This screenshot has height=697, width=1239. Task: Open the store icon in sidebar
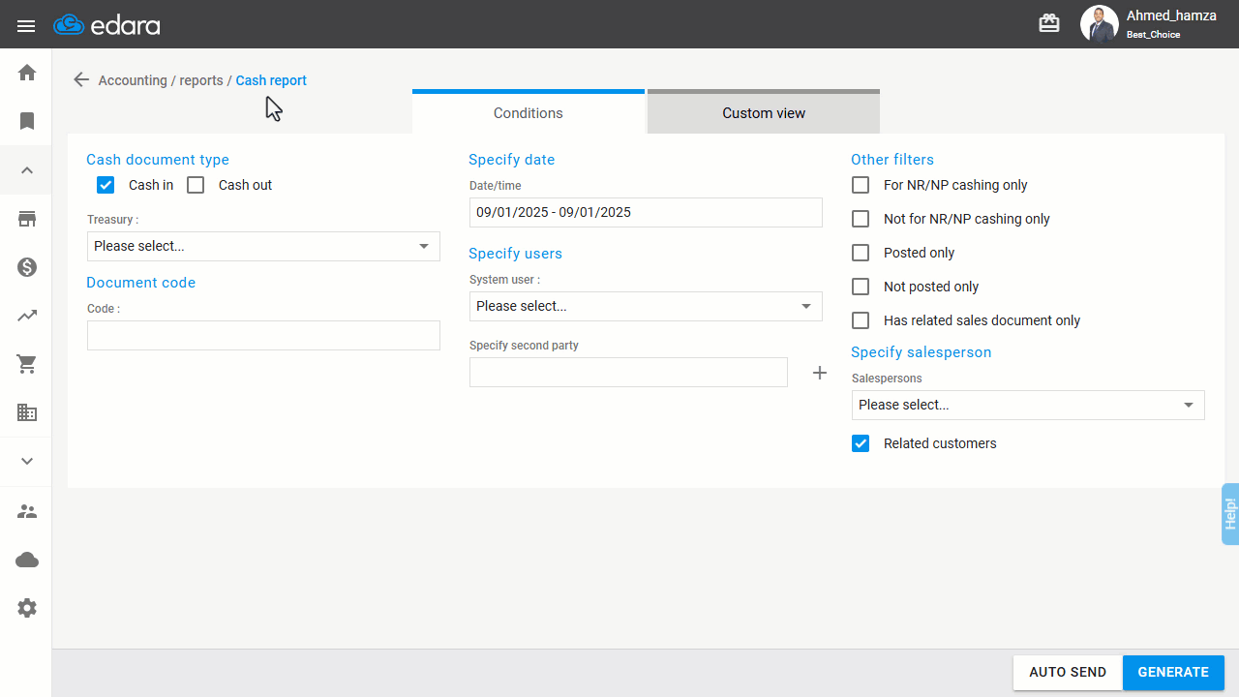pos(27,219)
